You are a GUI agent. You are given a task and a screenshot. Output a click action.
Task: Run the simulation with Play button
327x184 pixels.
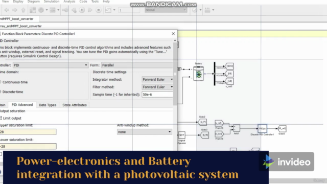click(x=82, y=10)
